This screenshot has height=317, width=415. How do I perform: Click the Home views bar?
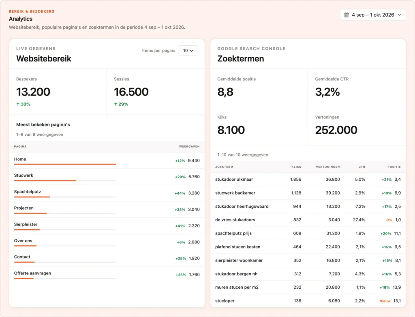tap(65, 164)
